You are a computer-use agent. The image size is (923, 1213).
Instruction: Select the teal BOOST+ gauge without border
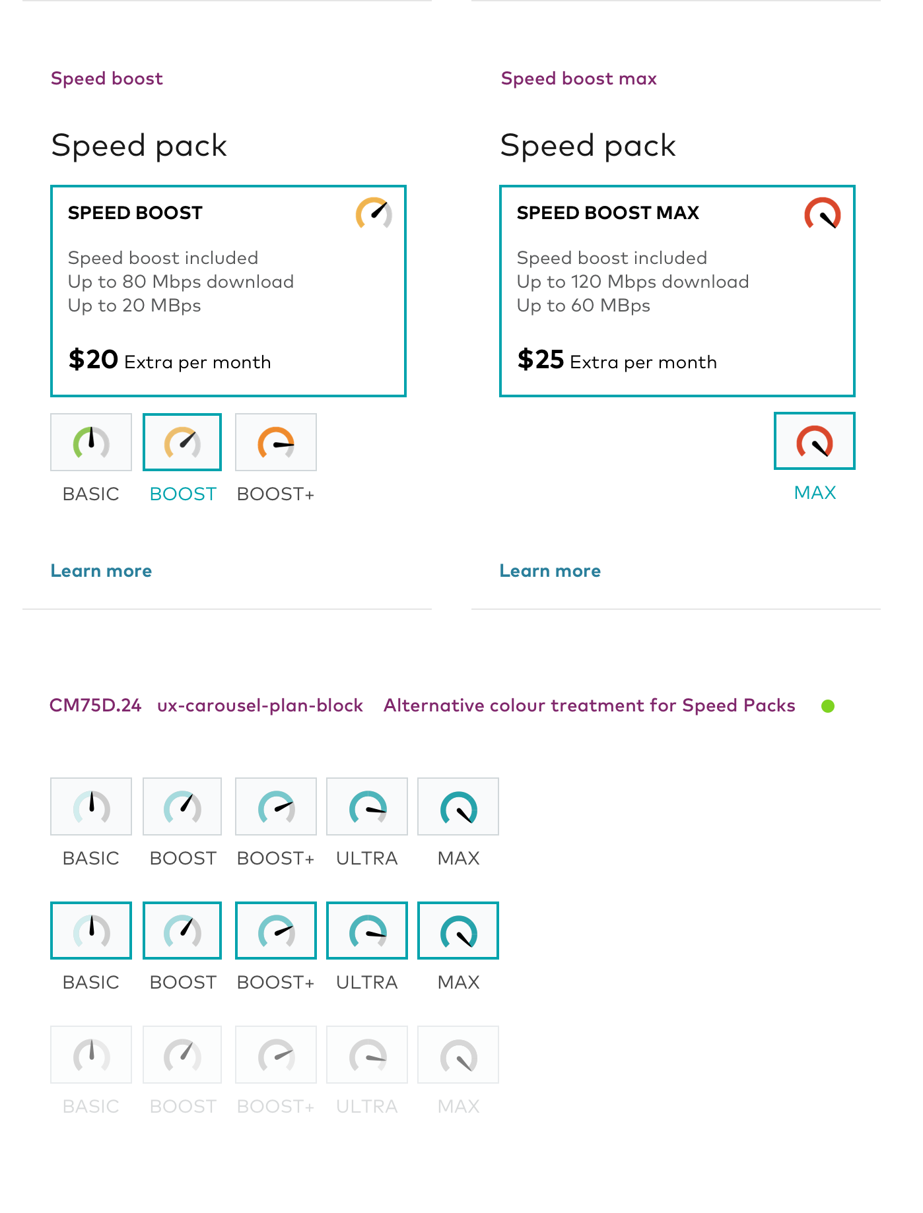coord(275,806)
